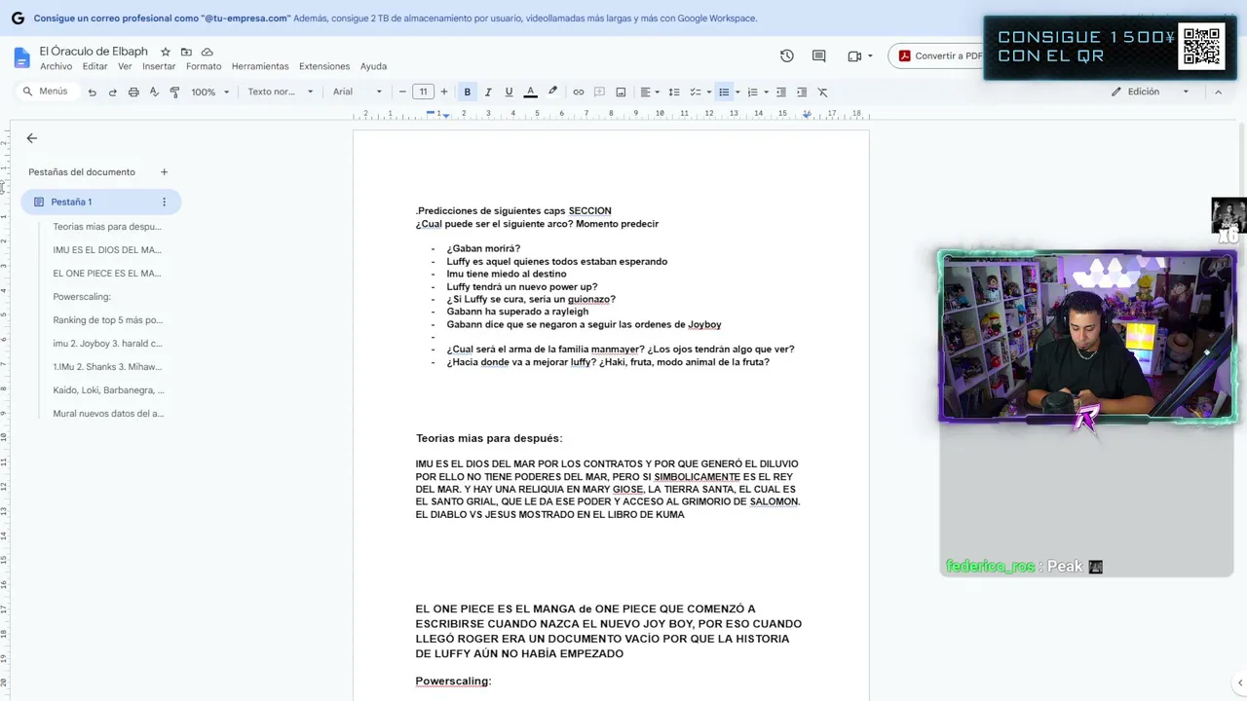This screenshot has height=701, width=1247.
Task: Decrease the font size
Action: [x=402, y=92]
